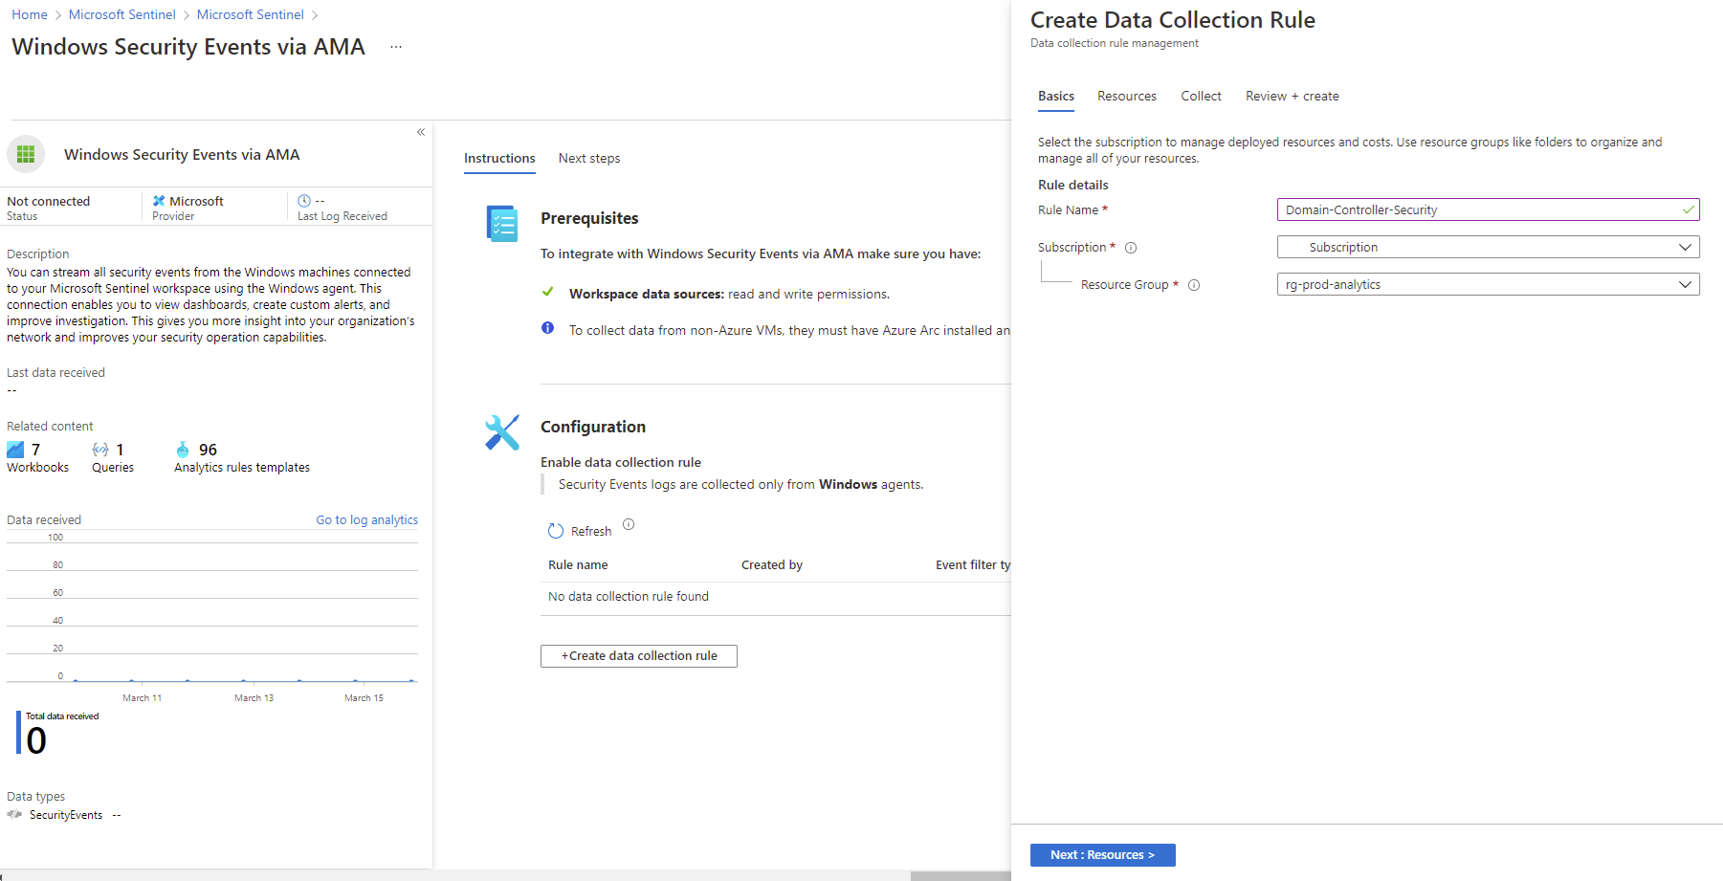Viewport: 1723px width, 881px height.
Task: Click the blue info icon about non-Azure VMs
Action: [x=547, y=328]
